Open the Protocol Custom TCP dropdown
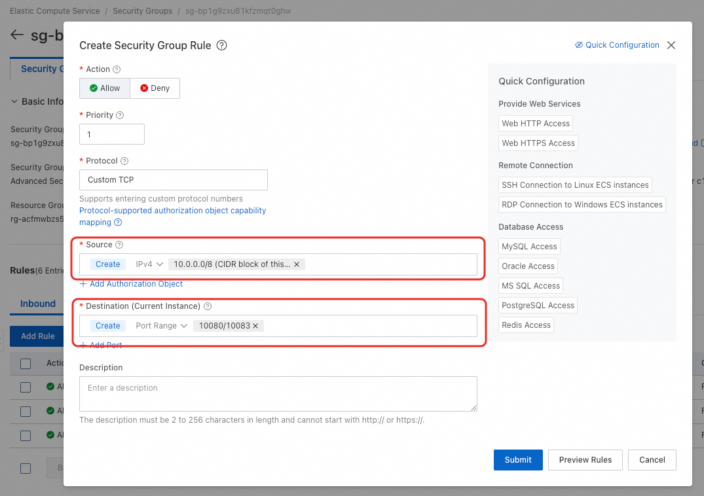 (174, 180)
